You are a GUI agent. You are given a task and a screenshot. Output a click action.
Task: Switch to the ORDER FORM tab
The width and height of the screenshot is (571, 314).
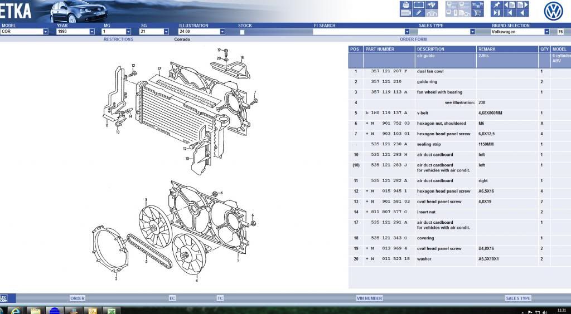point(413,40)
